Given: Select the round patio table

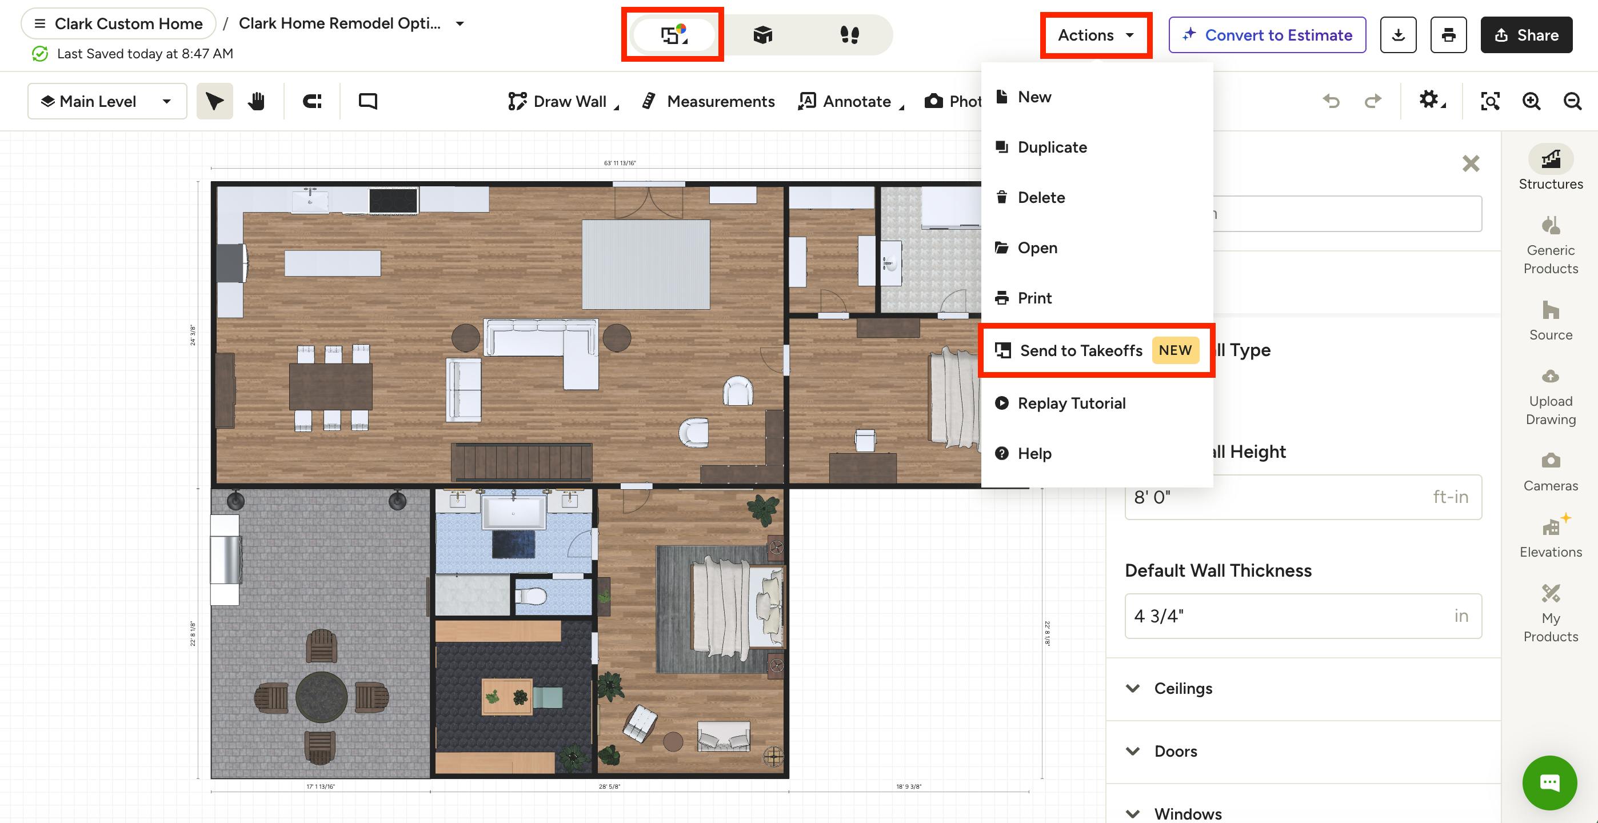Looking at the screenshot, I should coord(321,697).
